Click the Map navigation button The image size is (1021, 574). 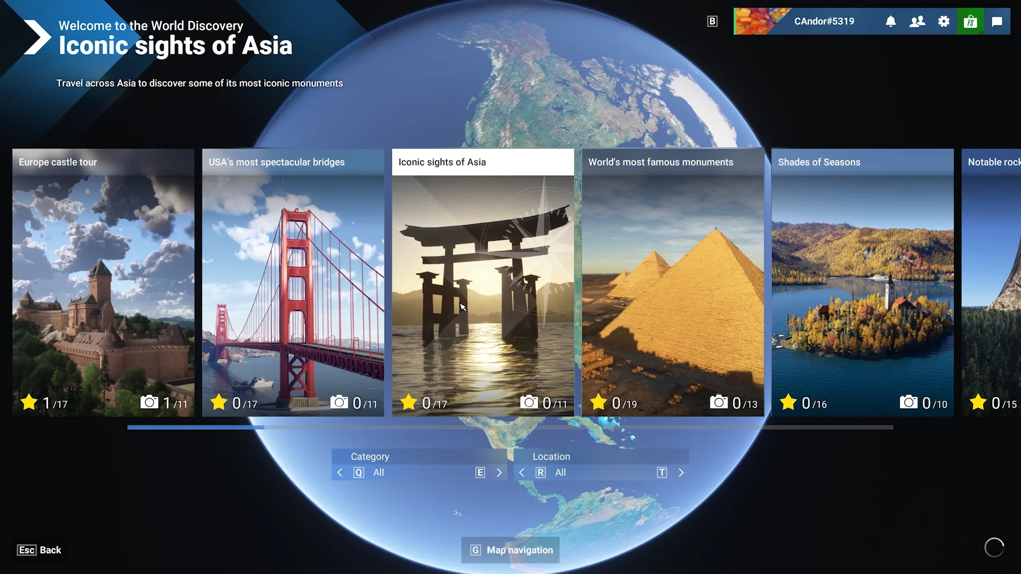click(x=510, y=550)
